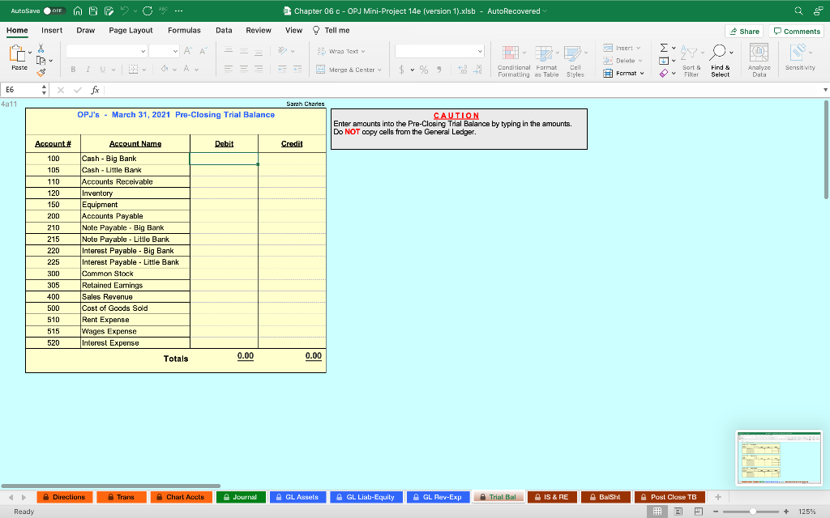Expand the Format cells dropdown
The height and width of the screenshot is (518, 830).
coord(642,74)
